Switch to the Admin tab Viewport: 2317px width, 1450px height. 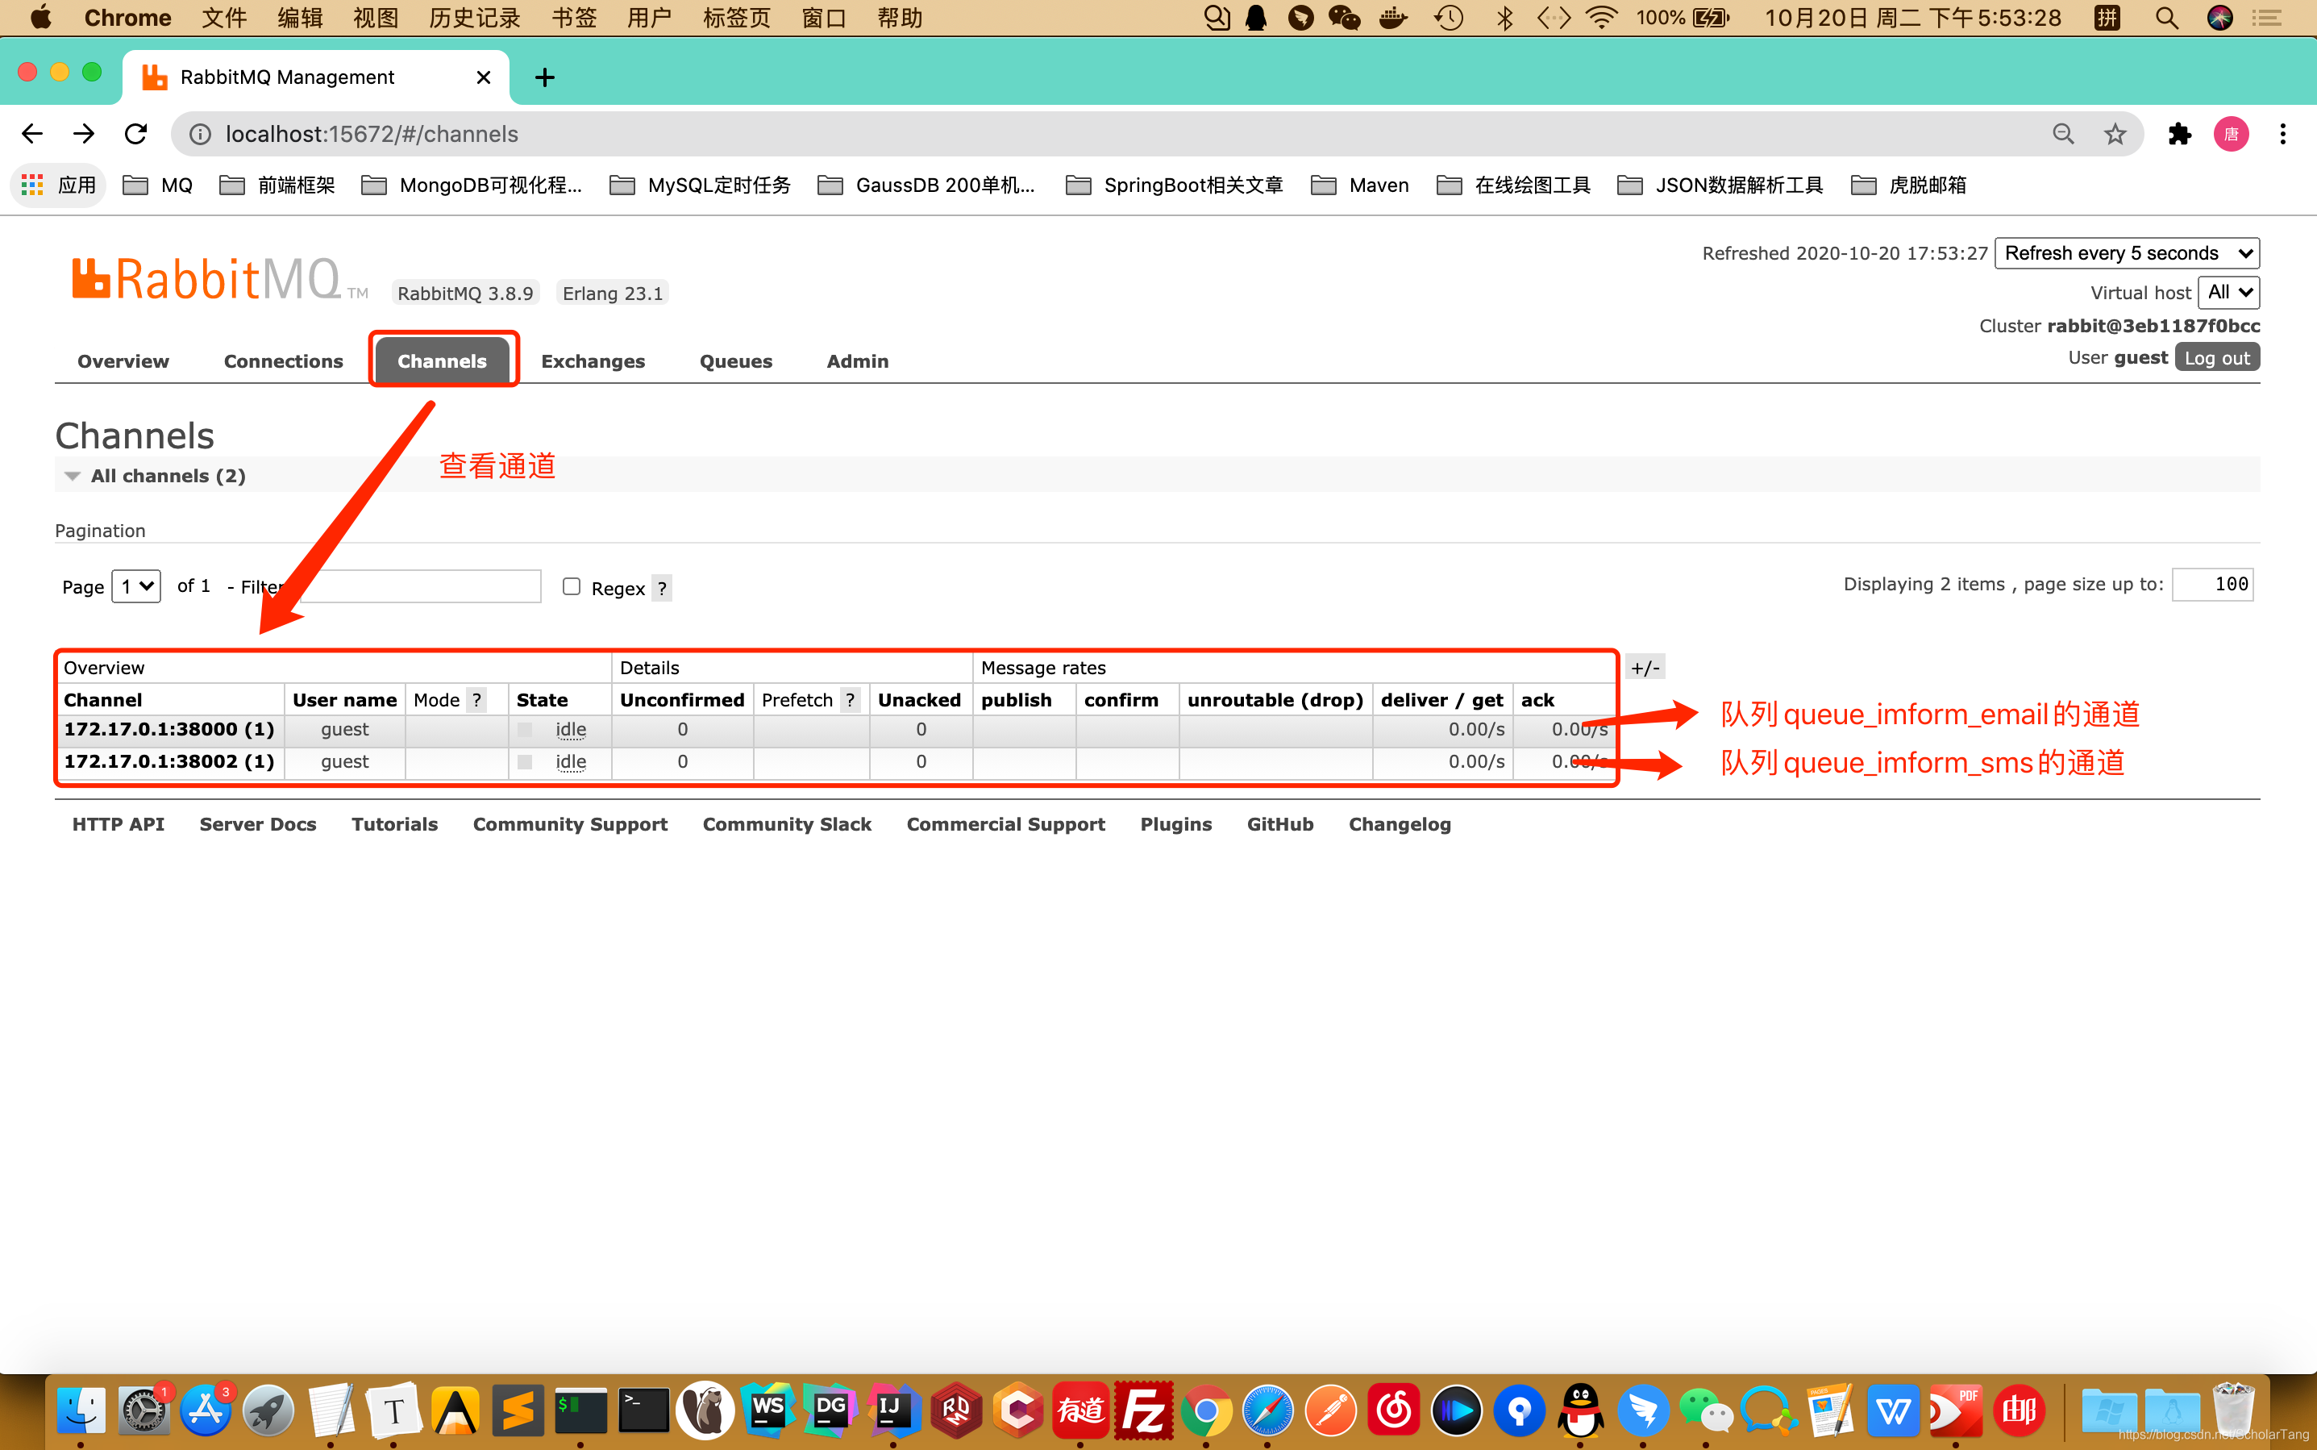[x=857, y=361]
